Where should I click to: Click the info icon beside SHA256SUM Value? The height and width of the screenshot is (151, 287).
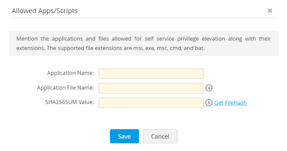point(209,103)
